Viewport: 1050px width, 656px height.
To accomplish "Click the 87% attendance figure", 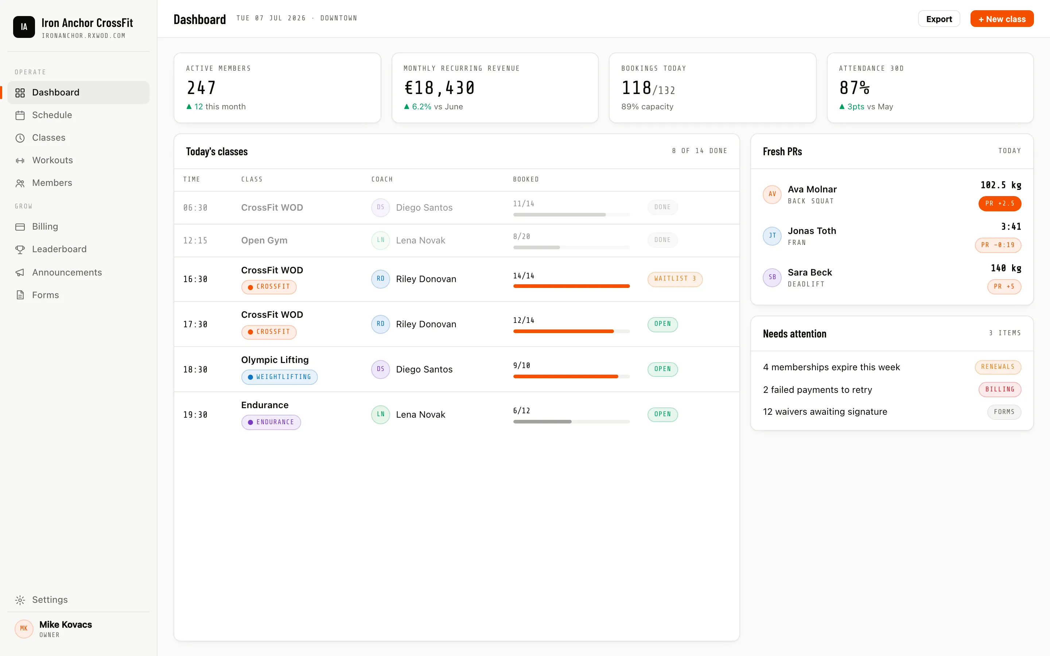I will tap(854, 88).
